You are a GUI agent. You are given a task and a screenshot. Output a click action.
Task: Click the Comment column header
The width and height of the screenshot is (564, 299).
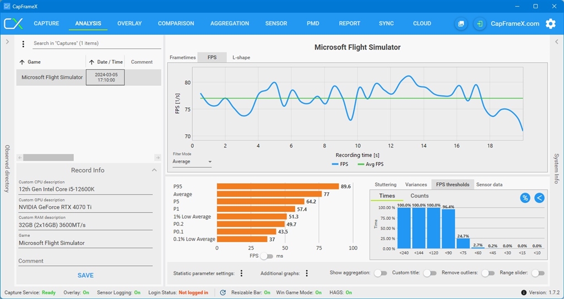click(142, 62)
